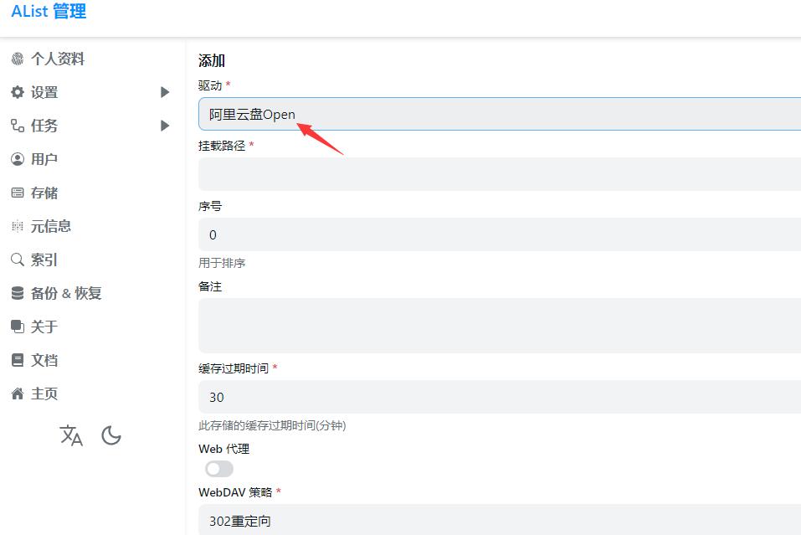Click the WebDAV 策略 label
The width and height of the screenshot is (801, 535).
(235, 492)
